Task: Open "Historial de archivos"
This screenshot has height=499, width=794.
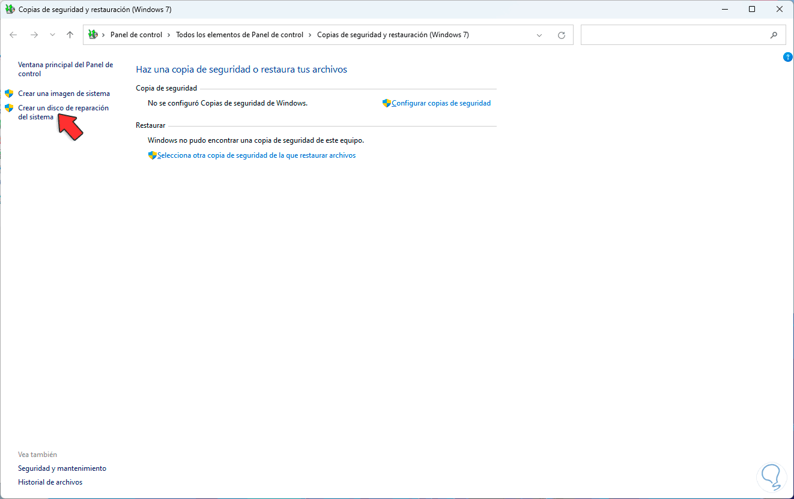Action: (50, 482)
